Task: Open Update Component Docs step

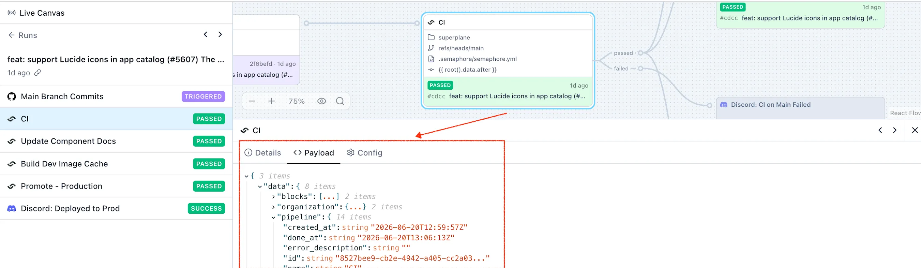Action: pyautogui.click(x=116, y=141)
